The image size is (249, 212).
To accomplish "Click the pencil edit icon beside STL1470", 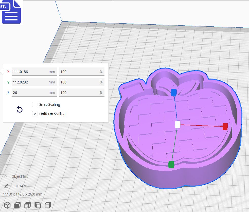I will pyautogui.click(x=6, y=186).
